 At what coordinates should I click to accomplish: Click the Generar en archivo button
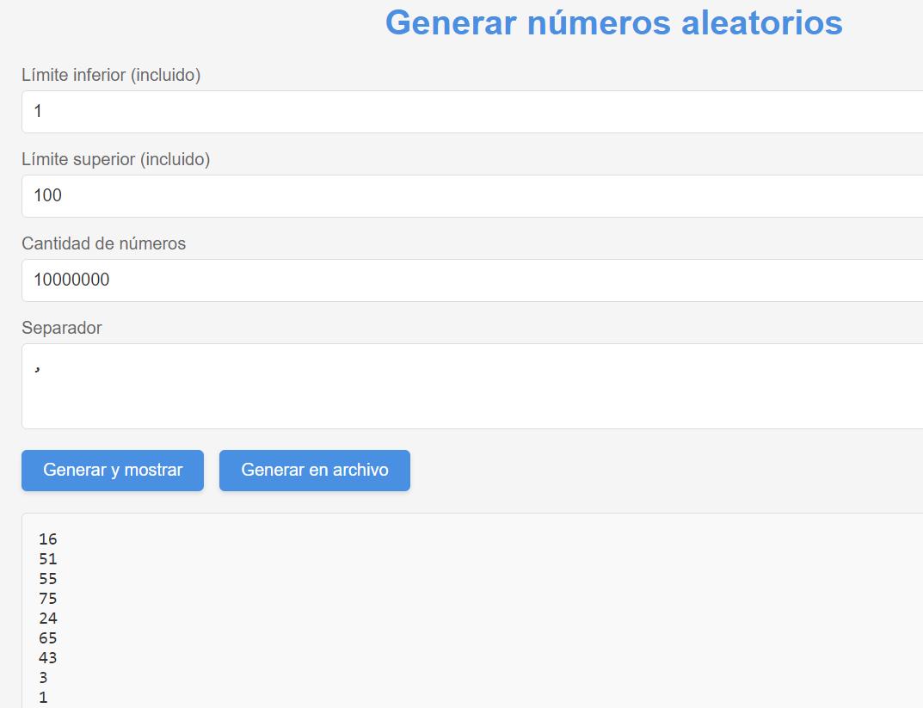point(315,471)
